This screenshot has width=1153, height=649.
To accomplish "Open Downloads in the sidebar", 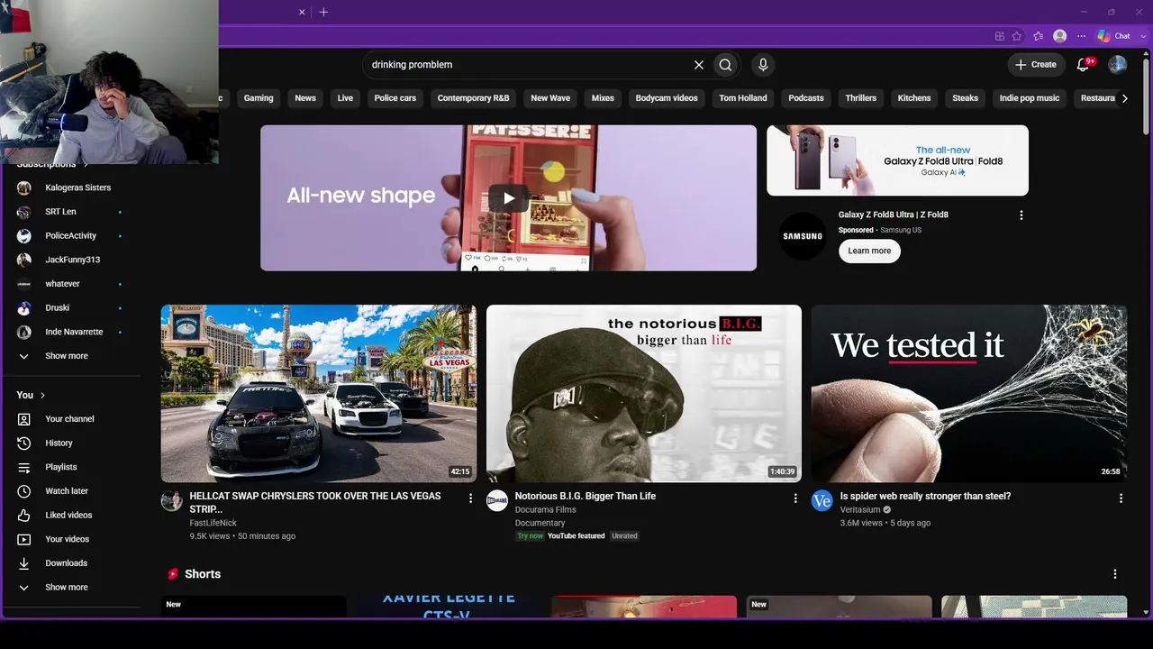I will click(x=70, y=563).
